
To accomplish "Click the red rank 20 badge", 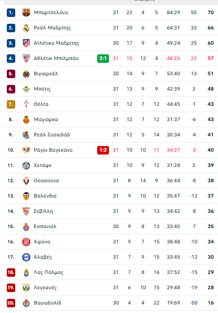I will click(x=11, y=303).
